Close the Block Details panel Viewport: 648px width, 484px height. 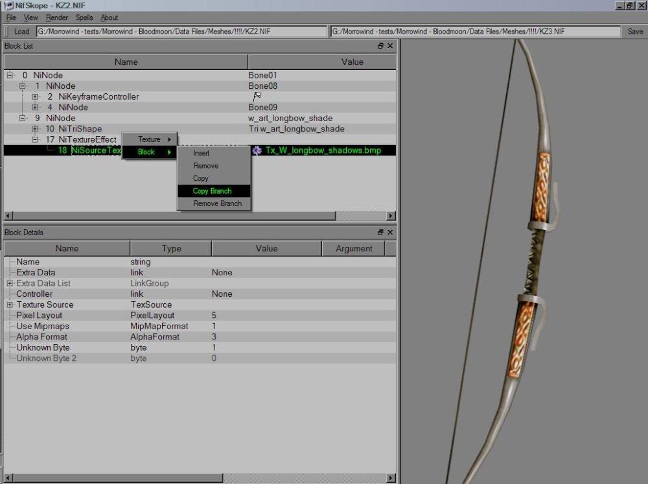coord(390,233)
